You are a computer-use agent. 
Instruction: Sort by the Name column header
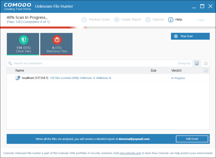coord(20,70)
